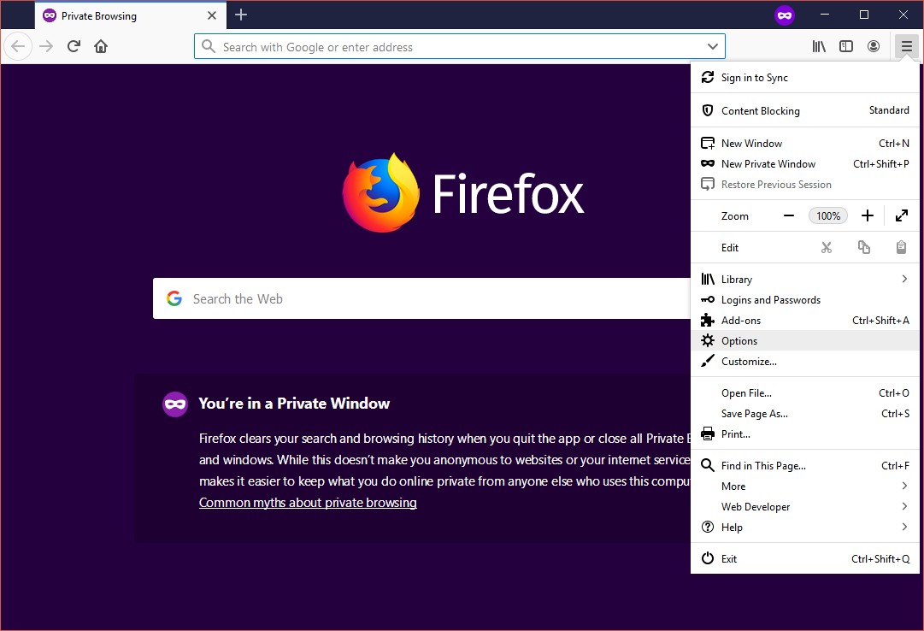Open Logins and Passwords
This screenshot has width=924, height=631.
[805, 300]
